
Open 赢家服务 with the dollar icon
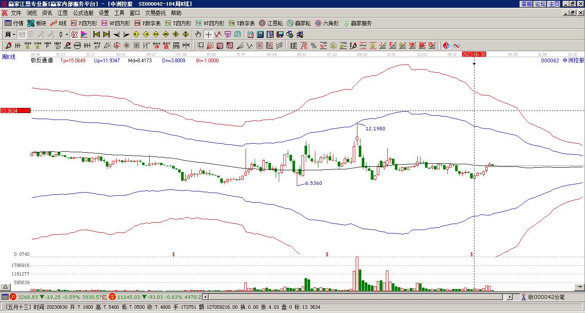[357, 23]
